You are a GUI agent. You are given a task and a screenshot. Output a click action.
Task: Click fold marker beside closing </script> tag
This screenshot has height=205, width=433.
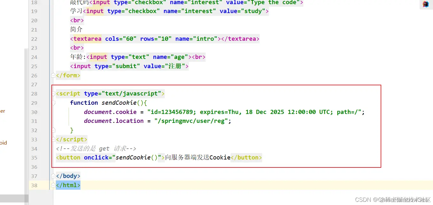coord(53,139)
